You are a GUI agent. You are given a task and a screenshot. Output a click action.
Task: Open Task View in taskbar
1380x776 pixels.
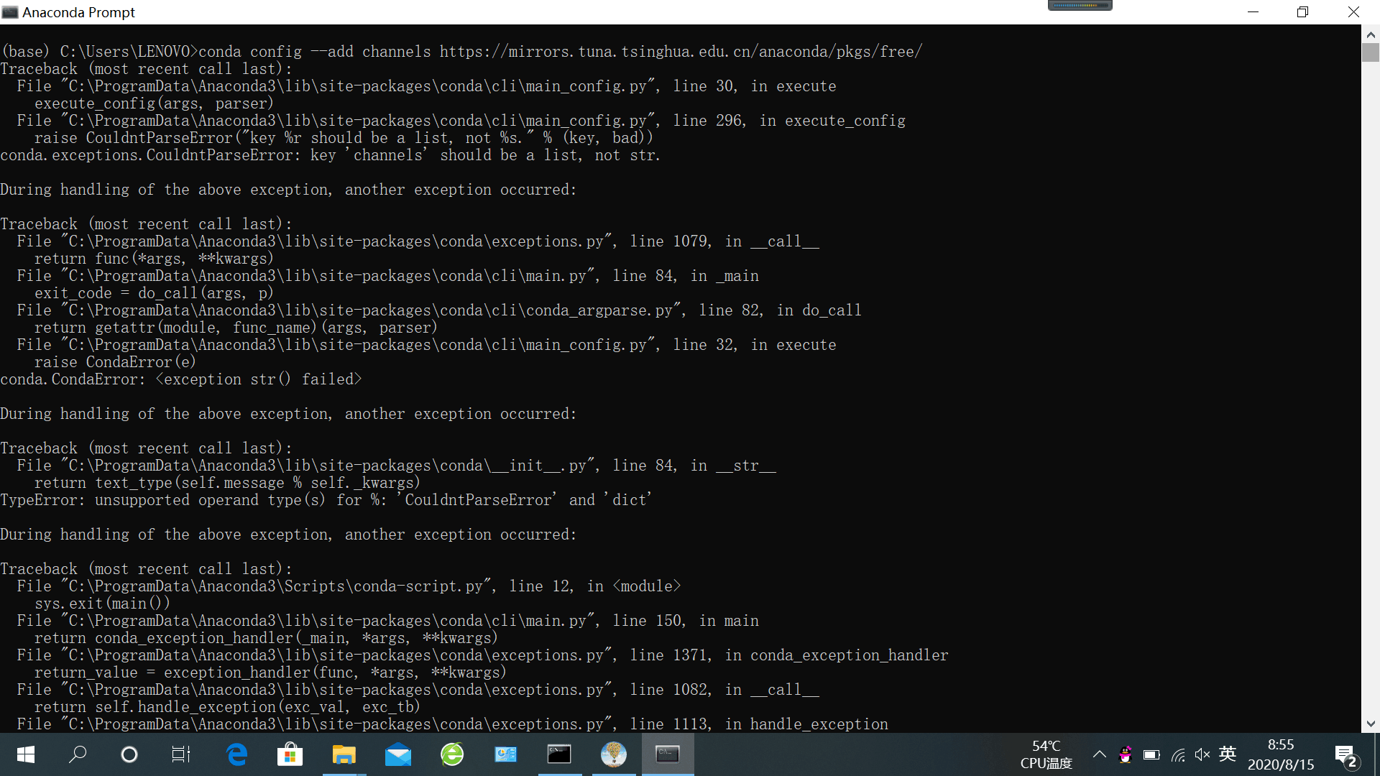pyautogui.click(x=181, y=754)
